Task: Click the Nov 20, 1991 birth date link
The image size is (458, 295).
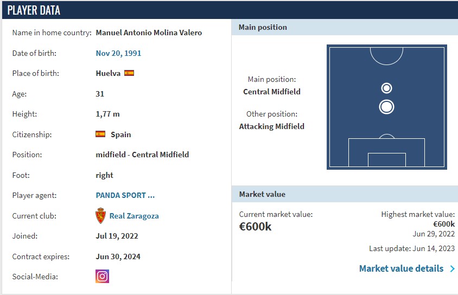Action: 118,53
